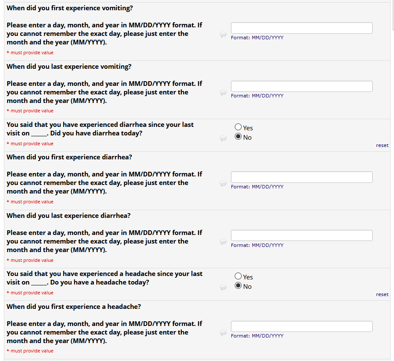This screenshot has width=394, height=361.
Task: Click comment balloon beside headache today question
Action: click(x=223, y=287)
